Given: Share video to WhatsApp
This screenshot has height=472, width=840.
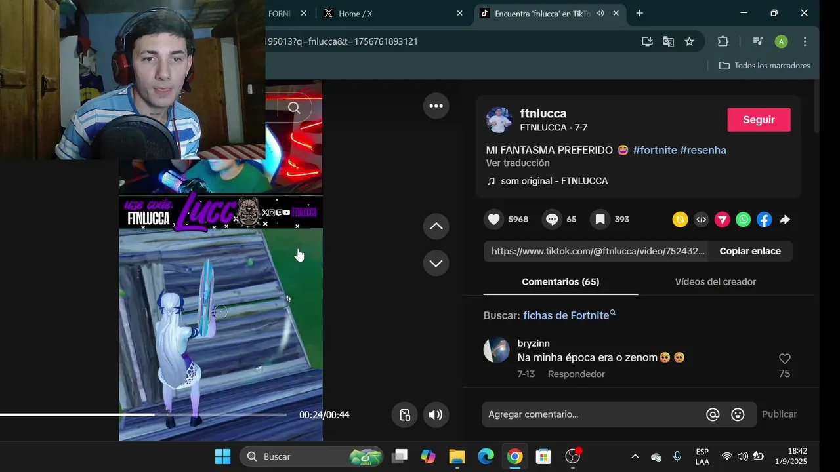Looking at the screenshot, I should (x=743, y=220).
